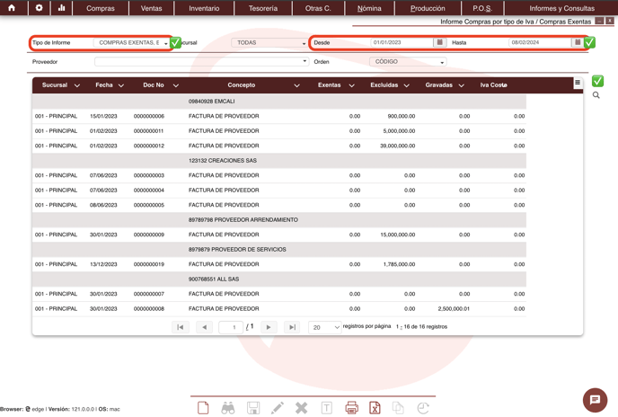The height and width of the screenshot is (417, 618).
Task: Open the table column menu icon
Action: [x=578, y=83]
